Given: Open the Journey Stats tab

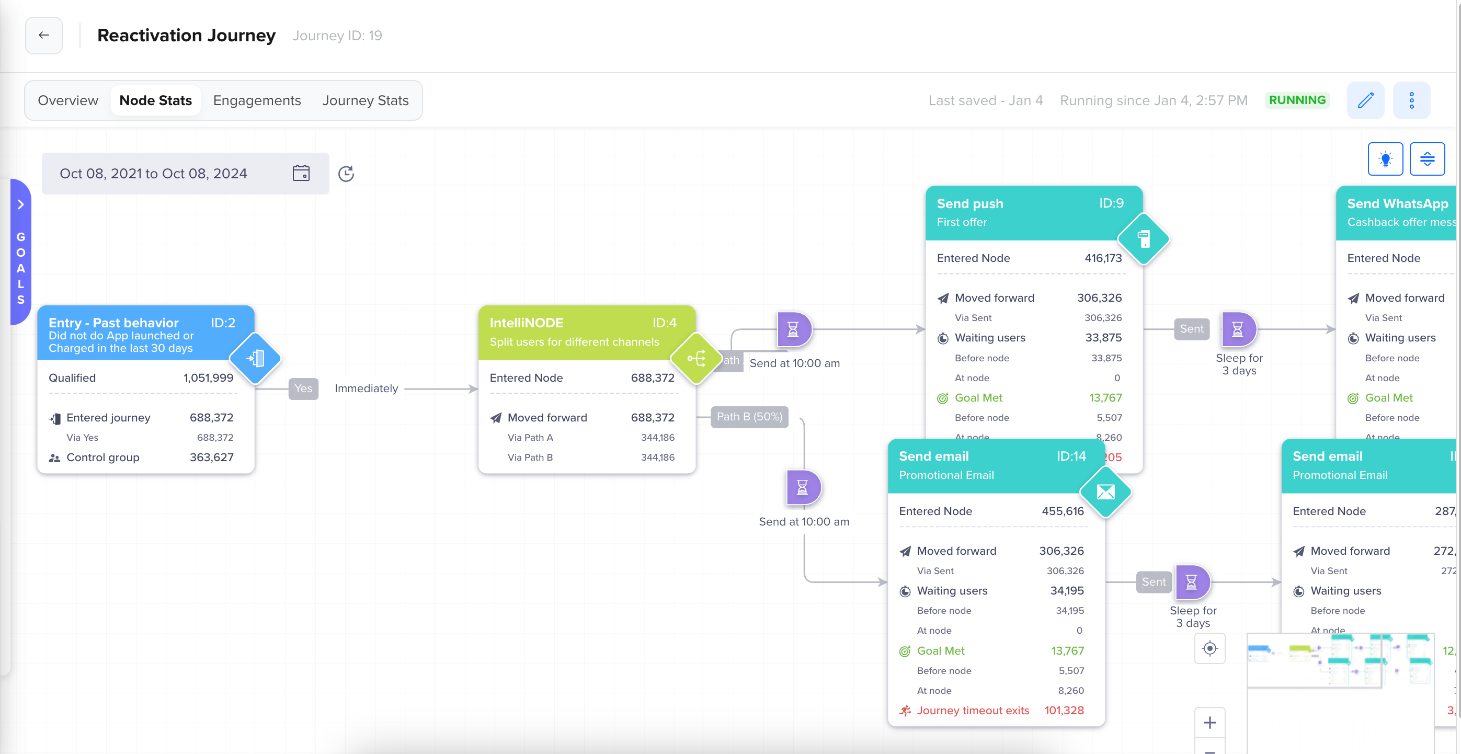Looking at the screenshot, I should [365, 100].
